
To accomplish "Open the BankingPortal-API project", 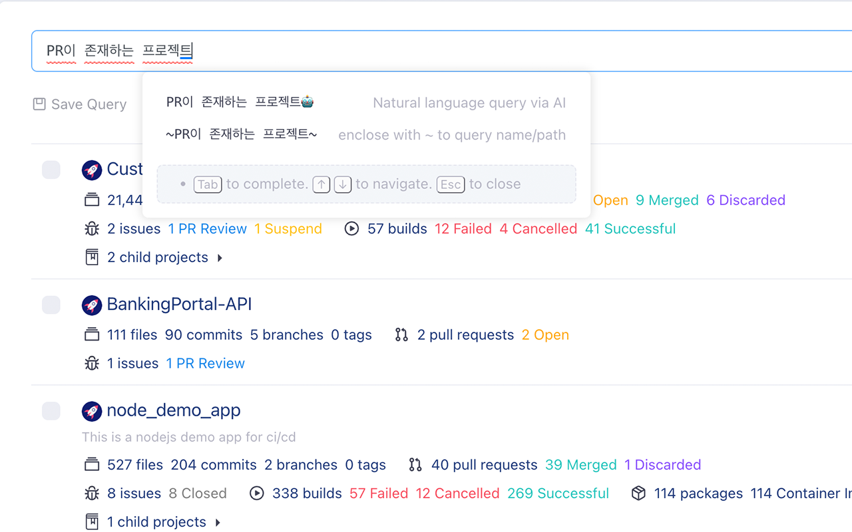I will (179, 305).
